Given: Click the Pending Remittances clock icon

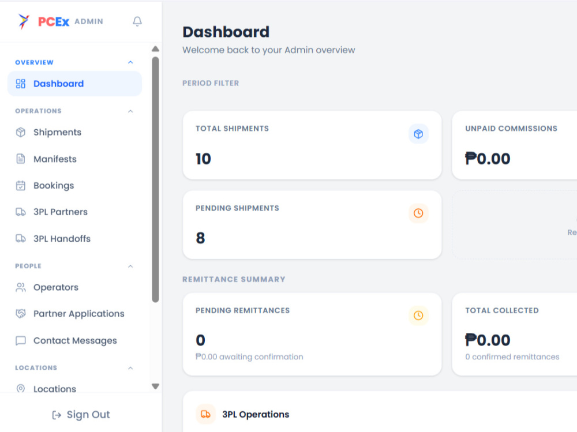Looking at the screenshot, I should click(418, 315).
